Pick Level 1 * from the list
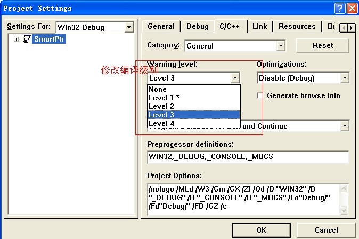The height and width of the screenshot is (239, 359). tap(164, 98)
